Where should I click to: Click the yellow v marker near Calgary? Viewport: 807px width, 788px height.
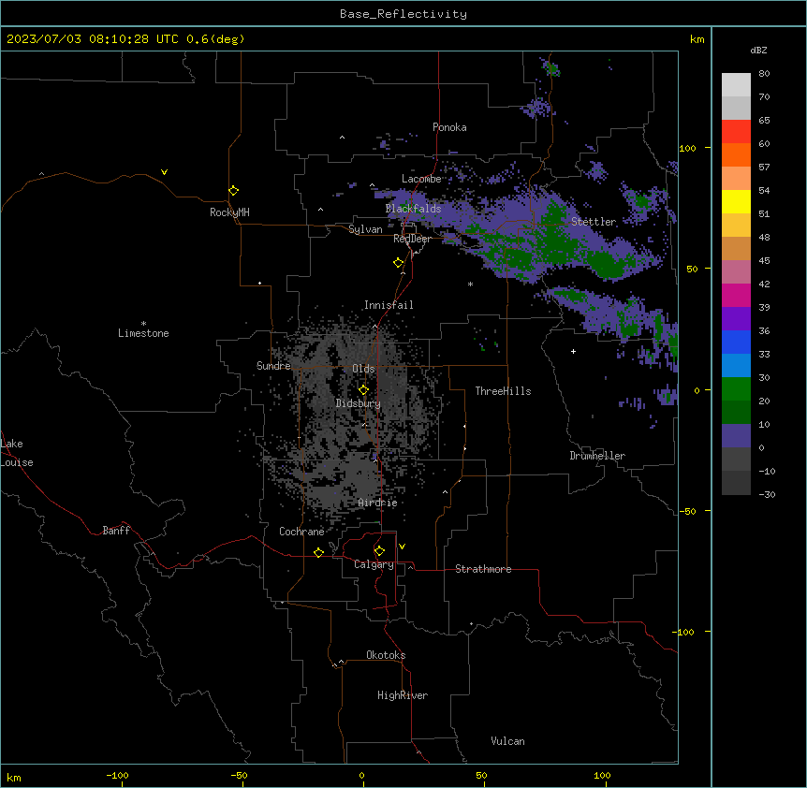pyautogui.click(x=402, y=547)
